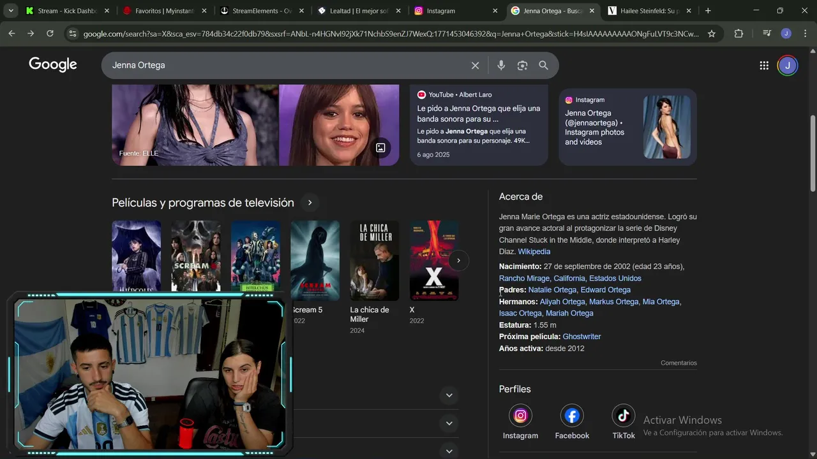Viewport: 817px width, 459px height.
Task: Open site information icon in address bar
Action: [x=72, y=34]
